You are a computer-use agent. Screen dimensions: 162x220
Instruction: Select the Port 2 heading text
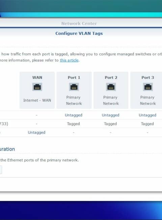click(x=111, y=78)
